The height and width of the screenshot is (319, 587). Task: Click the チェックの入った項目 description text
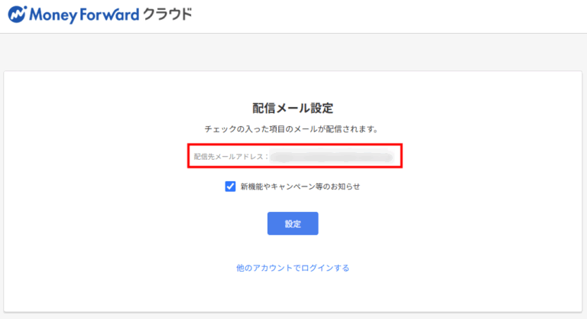293,129
